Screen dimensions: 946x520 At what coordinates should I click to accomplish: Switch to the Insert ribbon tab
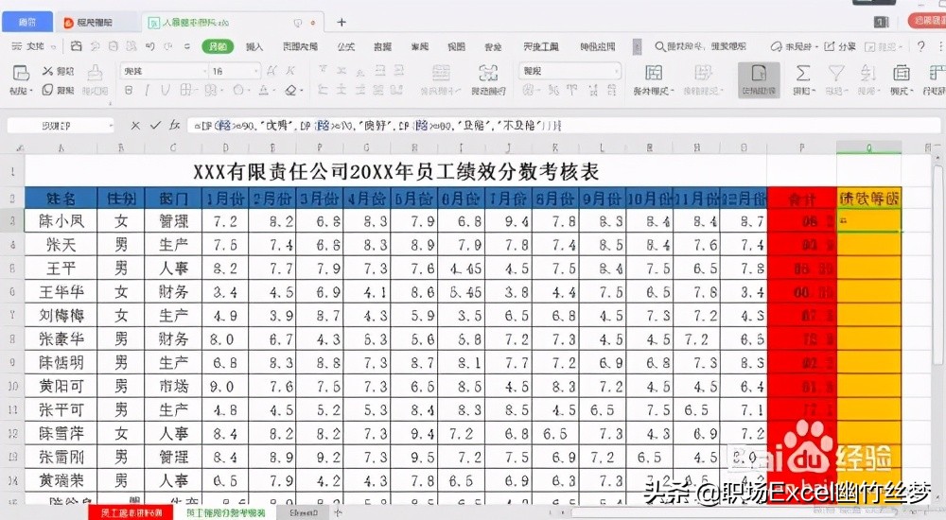point(254,46)
